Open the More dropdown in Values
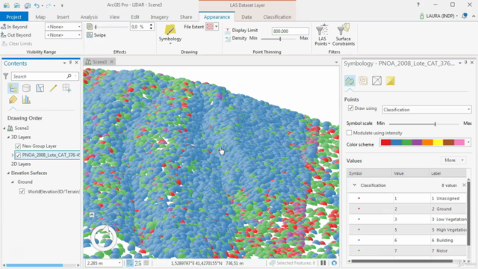 coord(453,160)
